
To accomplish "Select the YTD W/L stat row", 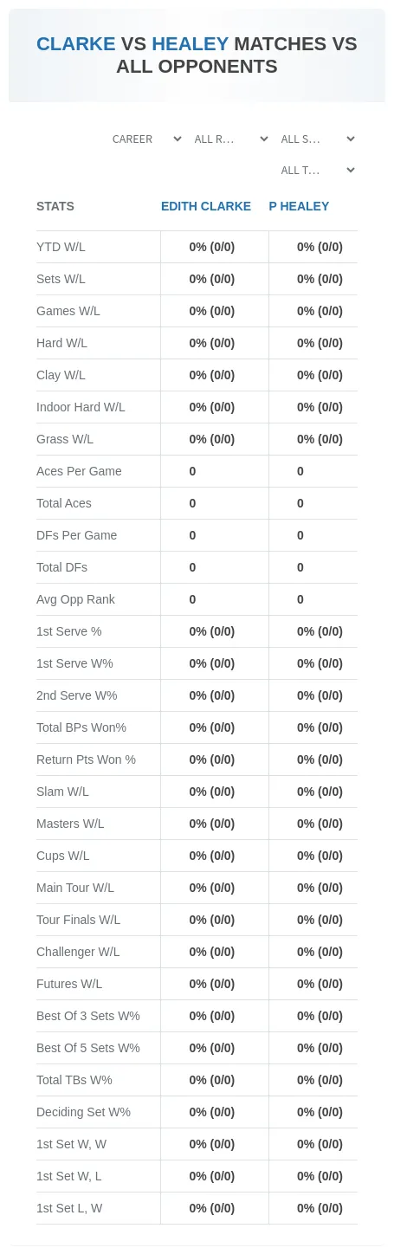I will click(x=197, y=247).
